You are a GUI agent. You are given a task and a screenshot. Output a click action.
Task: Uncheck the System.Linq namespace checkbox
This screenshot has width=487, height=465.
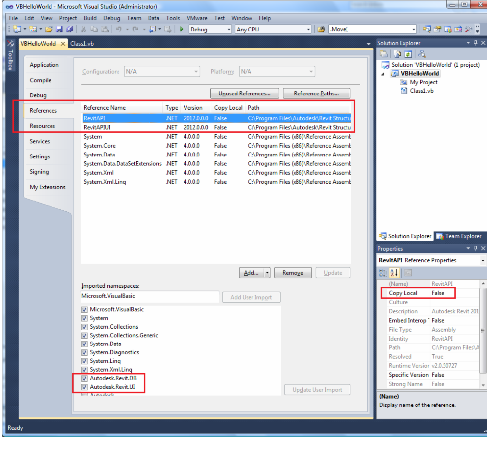[x=84, y=361]
